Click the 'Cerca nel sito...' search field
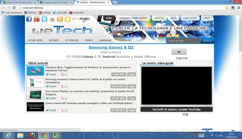The image size is (242, 139). pyautogui.click(x=183, y=41)
